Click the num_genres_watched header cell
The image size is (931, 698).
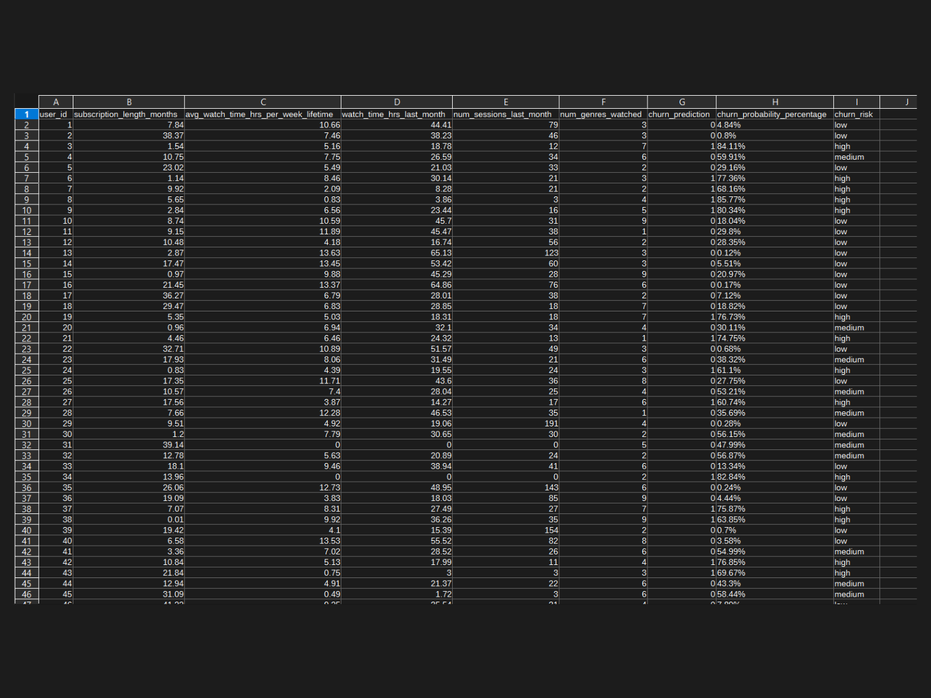point(603,114)
